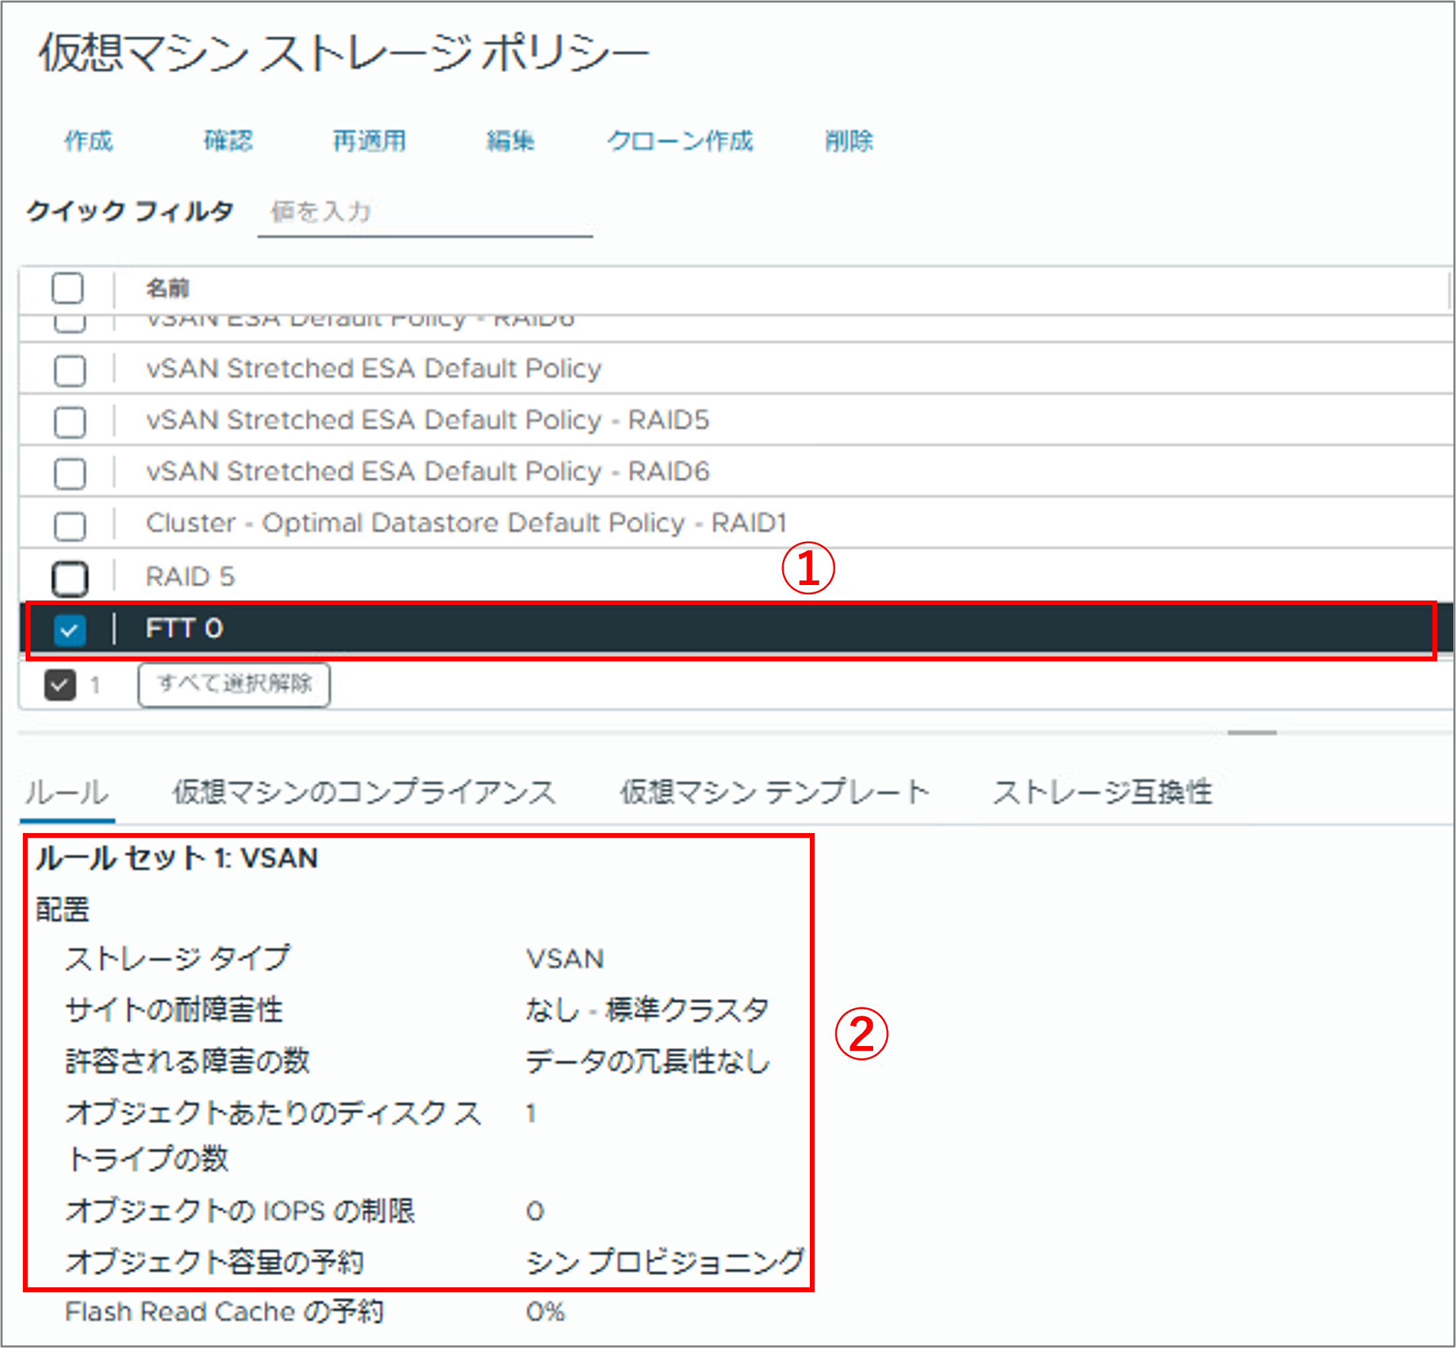
Task: Click the なし - 標準クラスタ value
Action: pyautogui.click(x=647, y=1010)
